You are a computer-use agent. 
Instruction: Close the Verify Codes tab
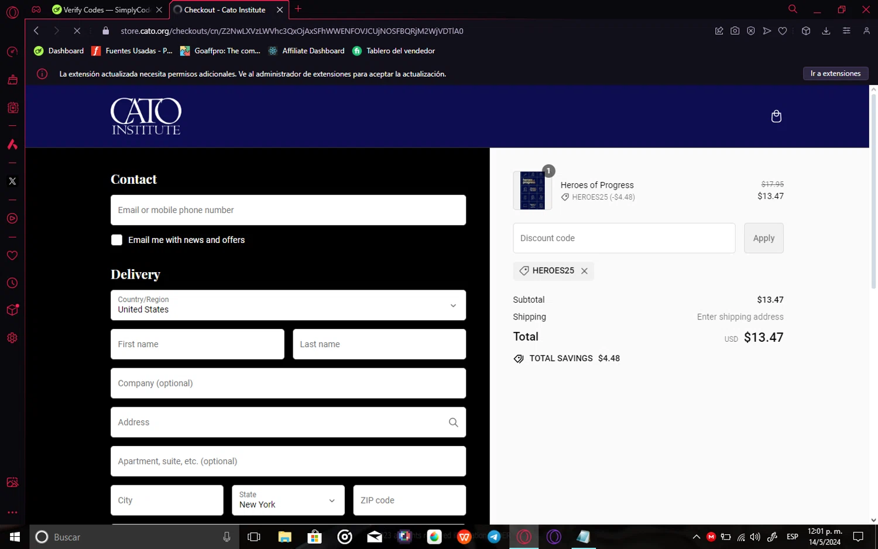point(159,10)
